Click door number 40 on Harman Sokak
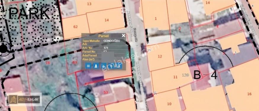This screenshot has width=259, height=111. click(x=133, y=72)
